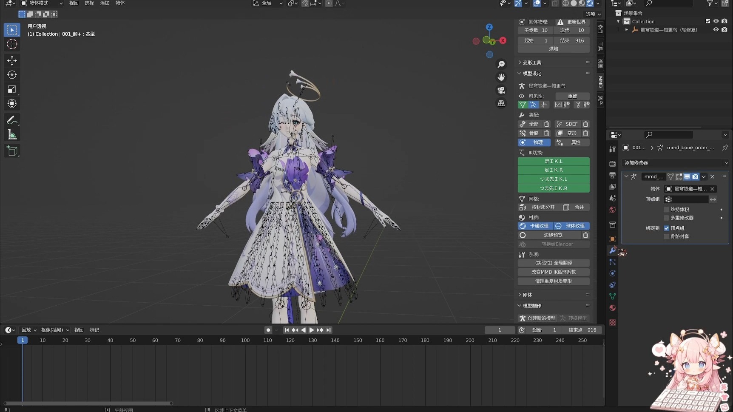This screenshot has height=412, width=733.
Task: Select the Rotate tool
Action: pos(12,75)
